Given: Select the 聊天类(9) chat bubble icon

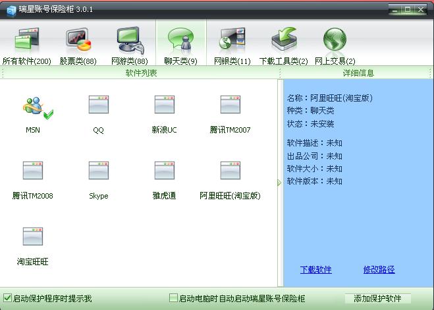Looking at the screenshot, I should (x=180, y=40).
